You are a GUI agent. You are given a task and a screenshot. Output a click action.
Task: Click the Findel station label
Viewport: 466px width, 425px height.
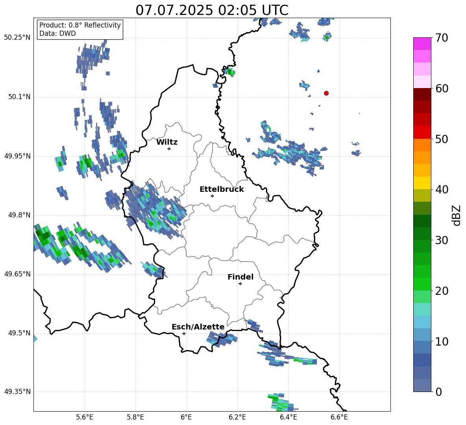pos(240,277)
